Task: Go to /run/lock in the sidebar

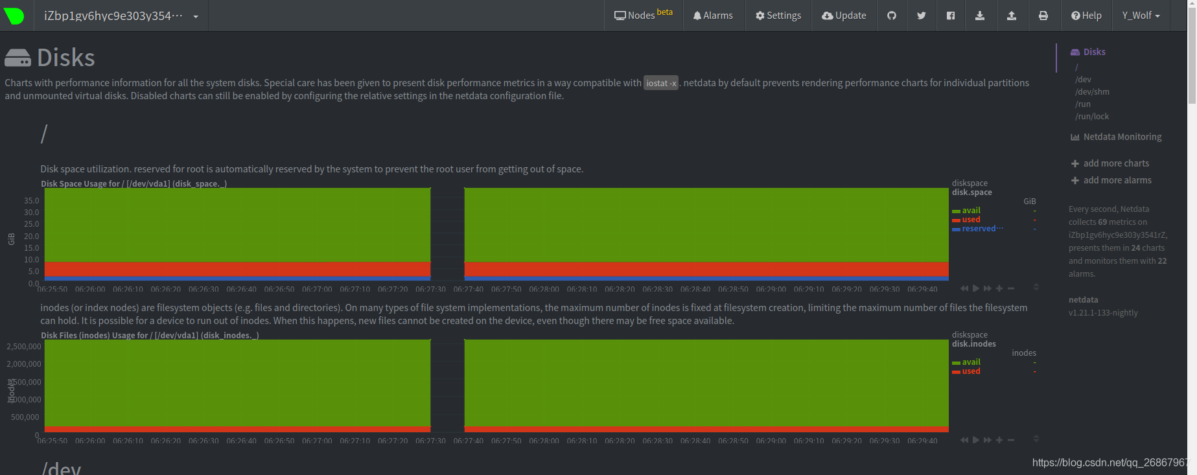Action: point(1092,117)
